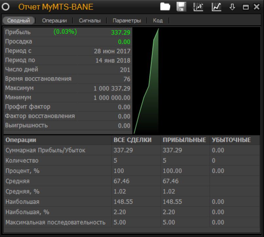Click 148.55 in the ВСЕ СДЕЛКИ column
This screenshot has height=237, width=264.
tap(123, 202)
